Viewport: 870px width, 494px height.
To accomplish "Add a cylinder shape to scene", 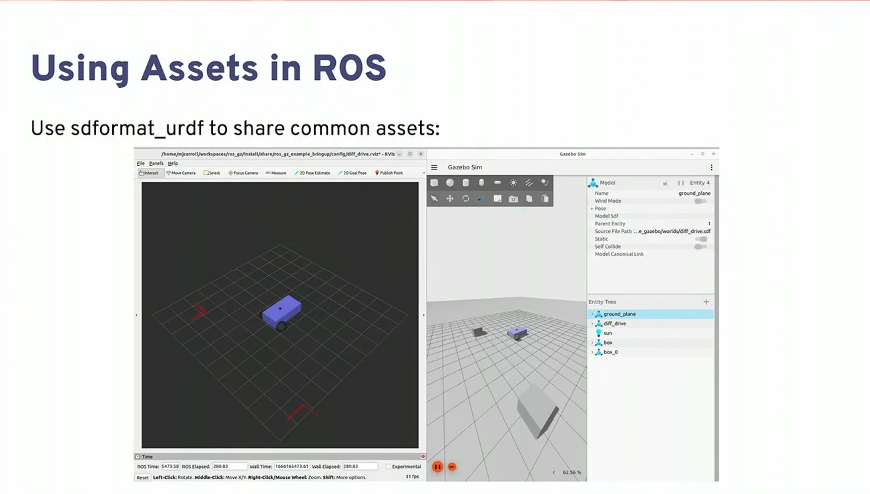I will point(466,183).
